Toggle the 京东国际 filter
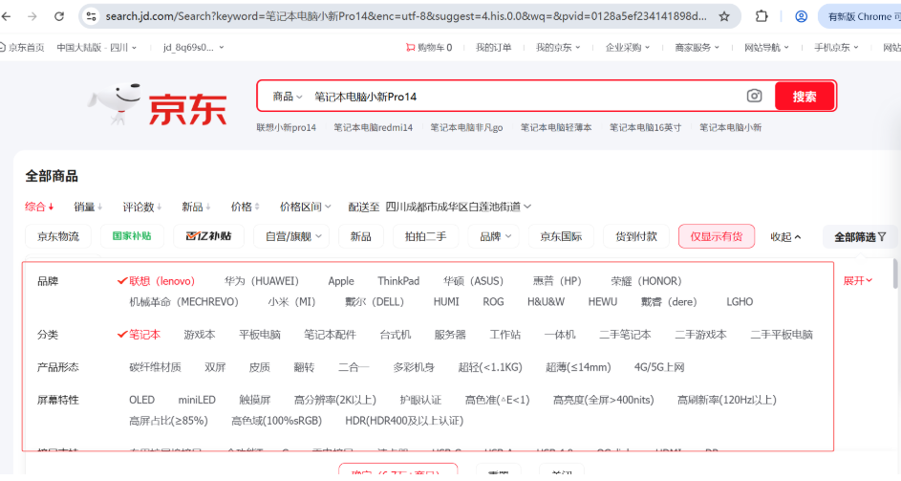Screen dimensions: 901x481 tap(561, 236)
